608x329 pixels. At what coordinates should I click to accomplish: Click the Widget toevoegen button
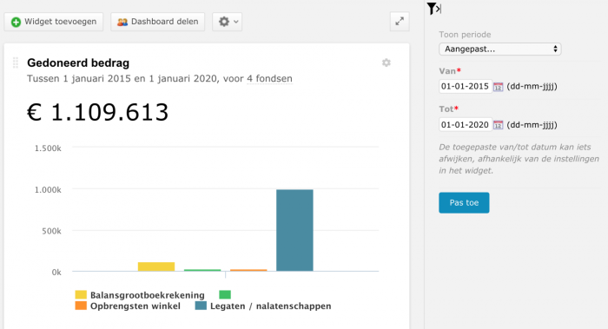54,22
